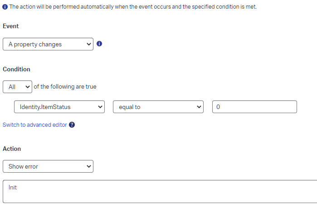Open the Identity.ItemStatus property dropdown
The width and height of the screenshot is (317, 209).
pyautogui.click(x=59, y=107)
